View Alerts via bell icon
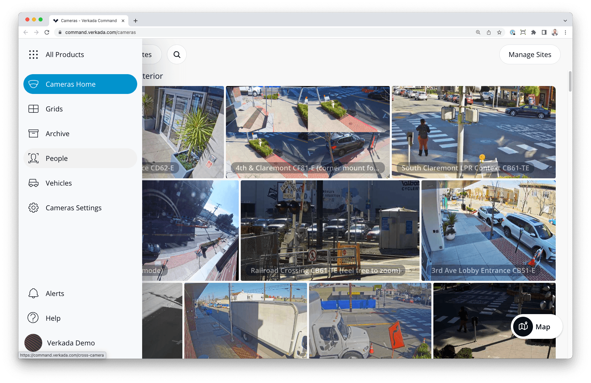This screenshot has height=383, width=591. pos(33,293)
